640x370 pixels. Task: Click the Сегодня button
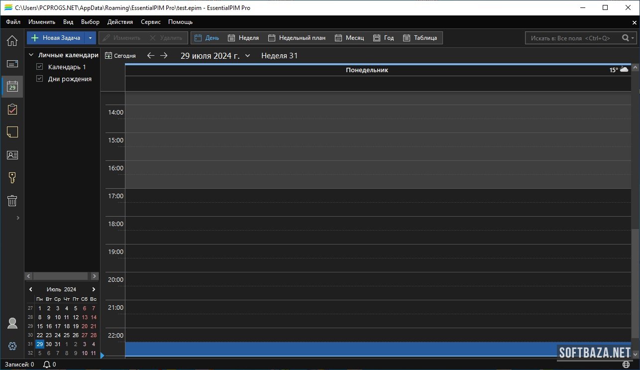(x=120, y=56)
